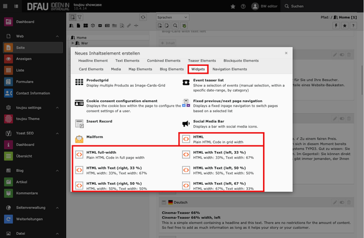364x238 pixels.
Task: Collapse the Web module group
Action: pos(57,36)
